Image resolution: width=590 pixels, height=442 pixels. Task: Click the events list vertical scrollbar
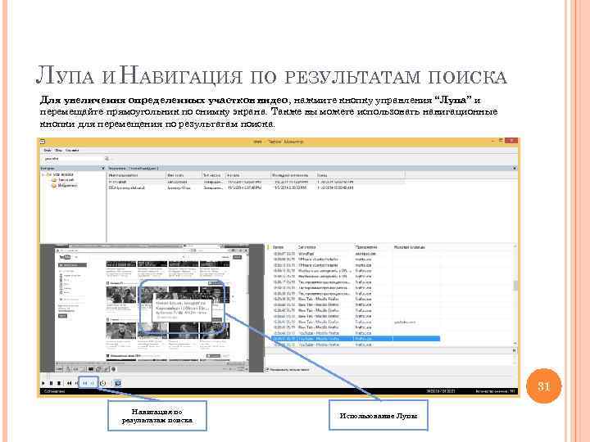(515, 295)
